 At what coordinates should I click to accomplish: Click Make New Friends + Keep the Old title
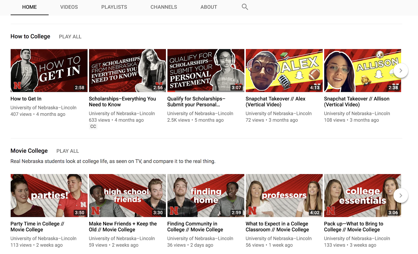click(123, 227)
